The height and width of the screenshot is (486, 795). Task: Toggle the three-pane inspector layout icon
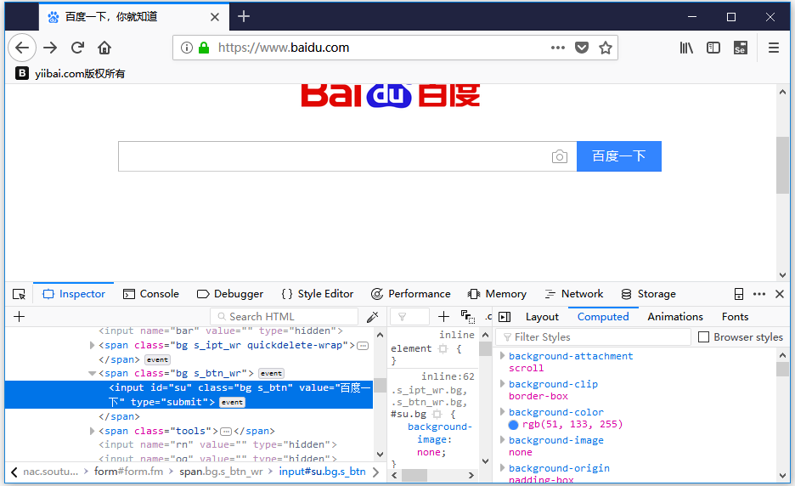(505, 317)
